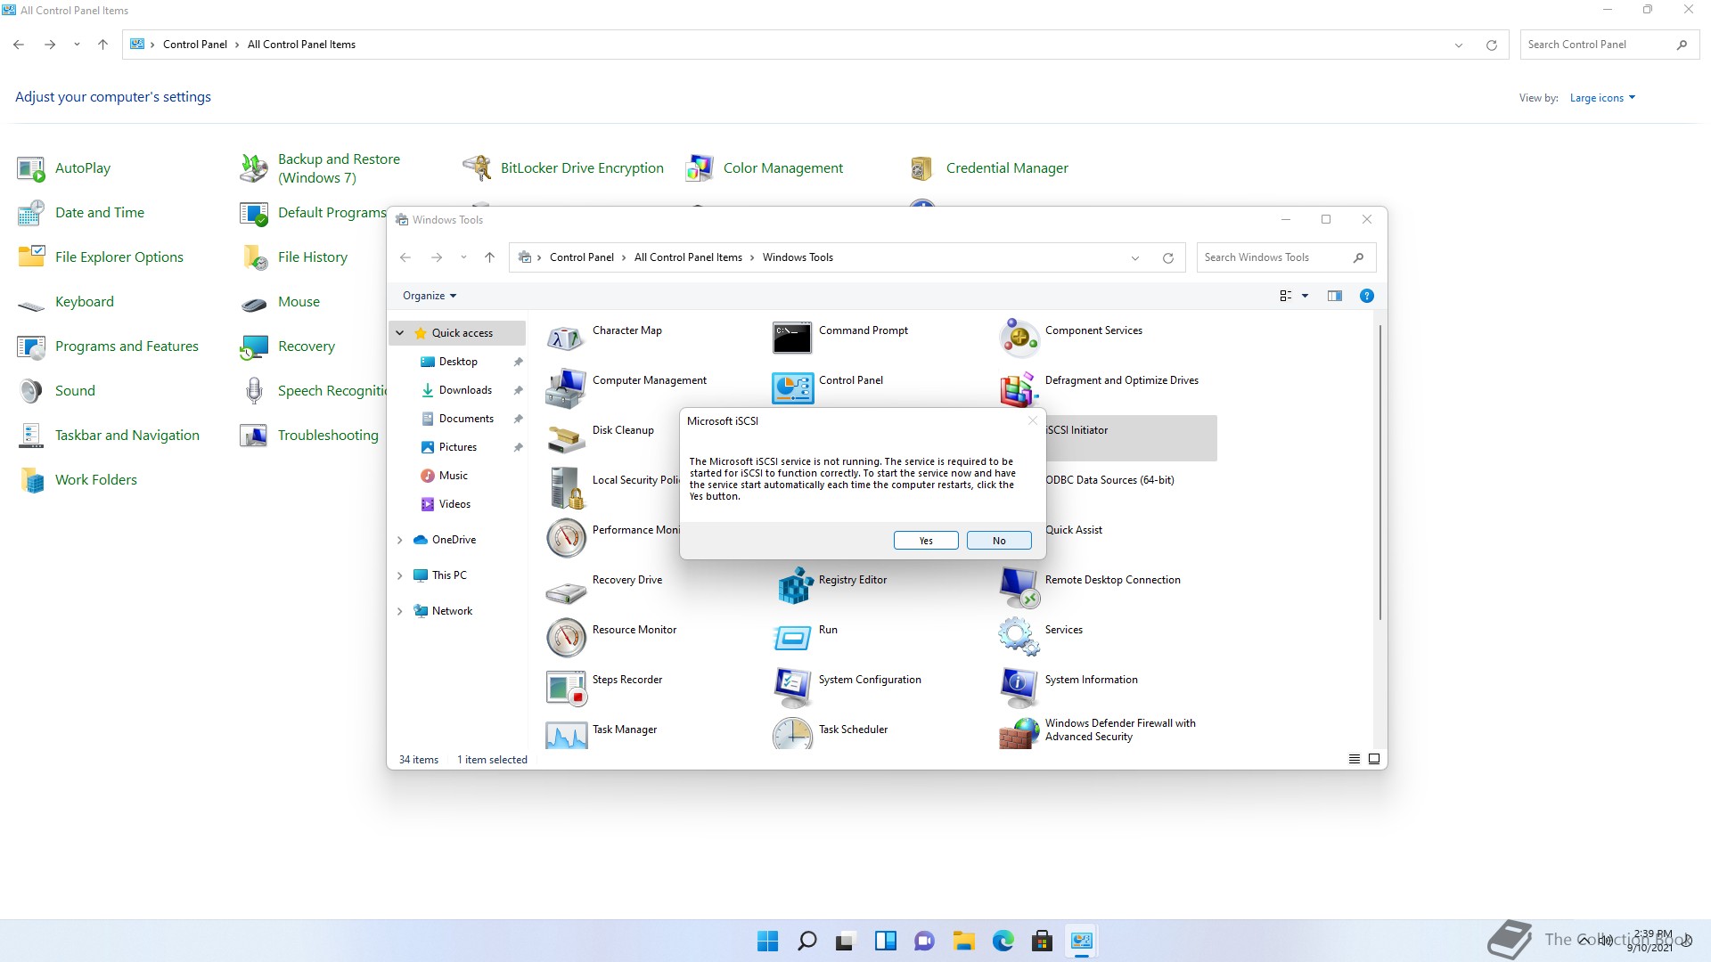Image resolution: width=1711 pixels, height=962 pixels.
Task: Open Resource Monitor icon
Action: pos(566,638)
